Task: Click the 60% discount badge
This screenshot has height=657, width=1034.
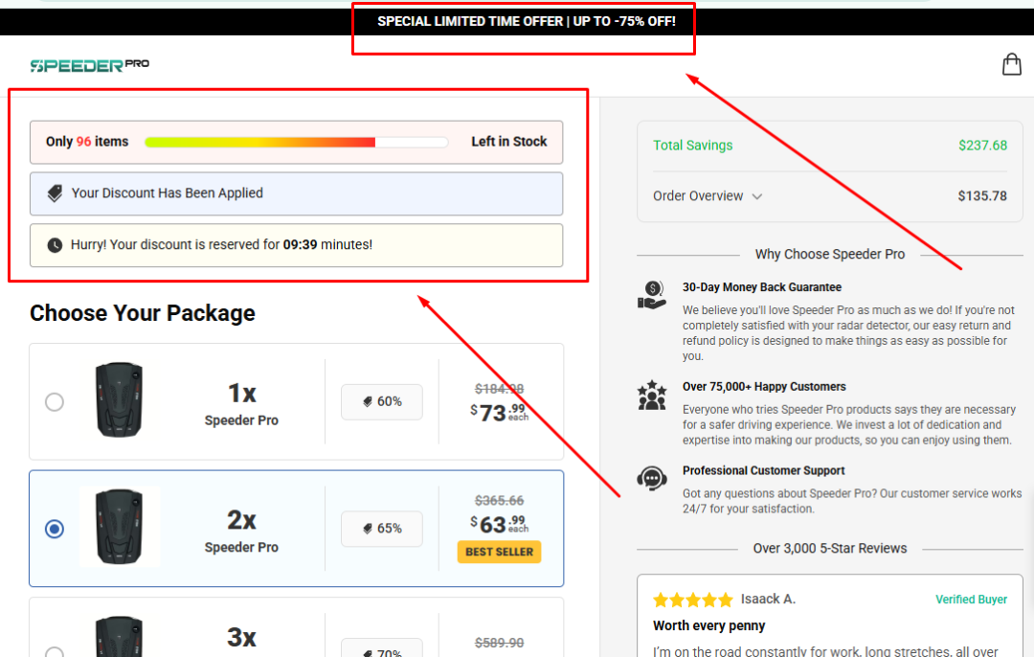Action: coord(382,401)
